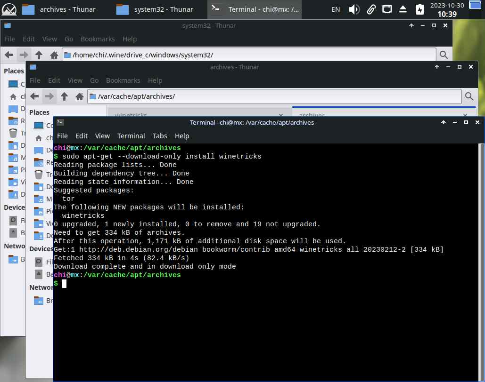The image size is (485, 382).
Task: Open the terminal Tabs menu
Action: tap(160, 136)
